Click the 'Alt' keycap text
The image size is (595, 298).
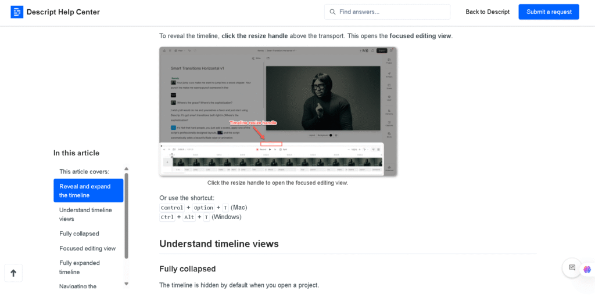click(x=189, y=217)
